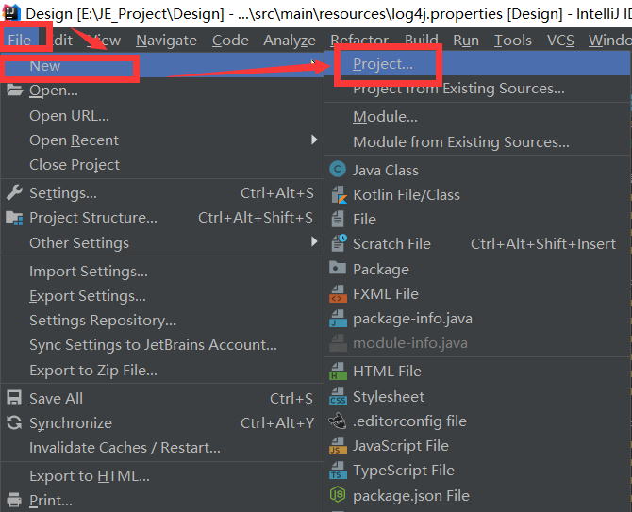Click the JavaScript File icon
Image resolution: width=632 pixels, height=512 pixels.
(337, 446)
